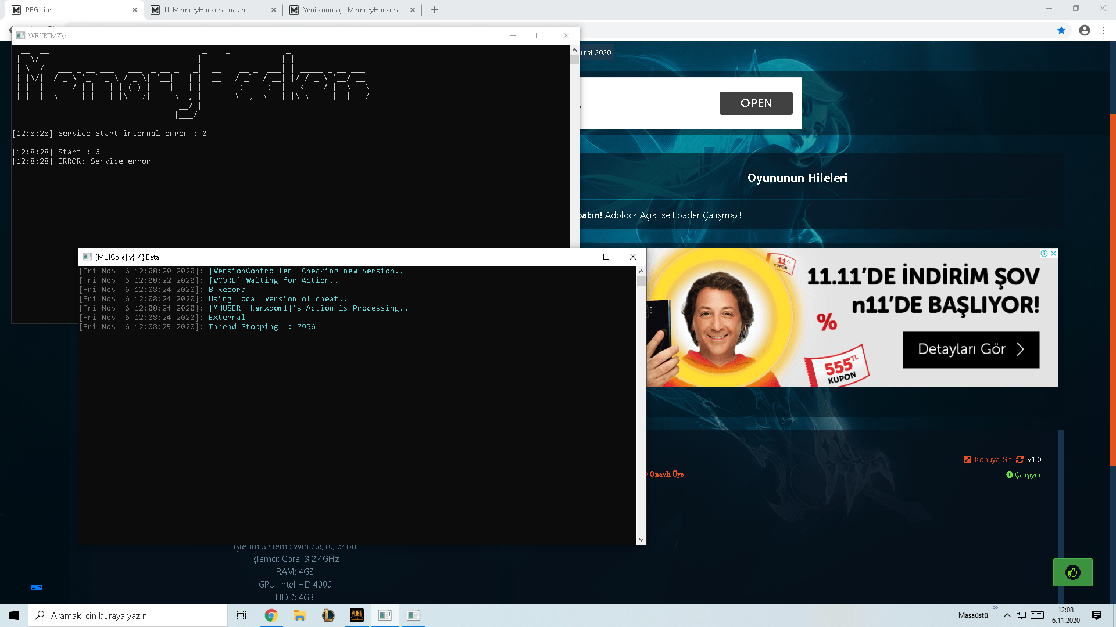This screenshot has width=1116, height=627.
Task: Open the taskbar clock and calendar
Action: pyautogui.click(x=1066, y=615)
